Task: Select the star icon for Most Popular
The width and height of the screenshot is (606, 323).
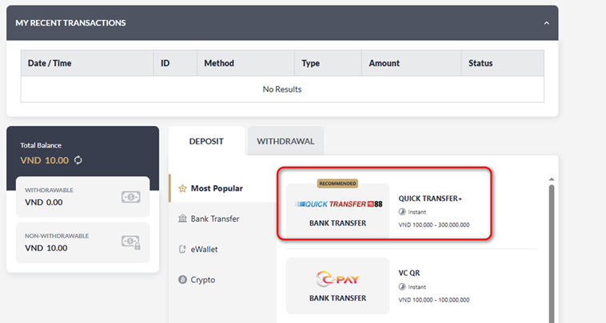Action: pyautogui.click(x=182, y=188)
